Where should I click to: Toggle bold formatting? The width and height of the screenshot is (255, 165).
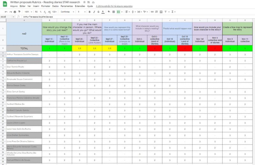click(90, 12)
